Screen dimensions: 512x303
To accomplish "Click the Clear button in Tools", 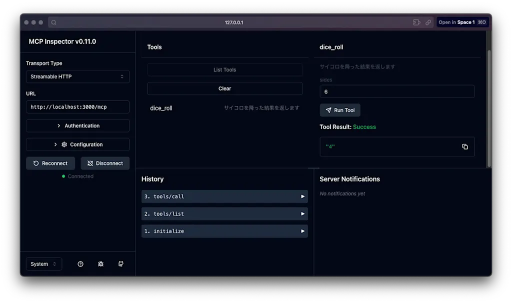I will click(224, 88).
